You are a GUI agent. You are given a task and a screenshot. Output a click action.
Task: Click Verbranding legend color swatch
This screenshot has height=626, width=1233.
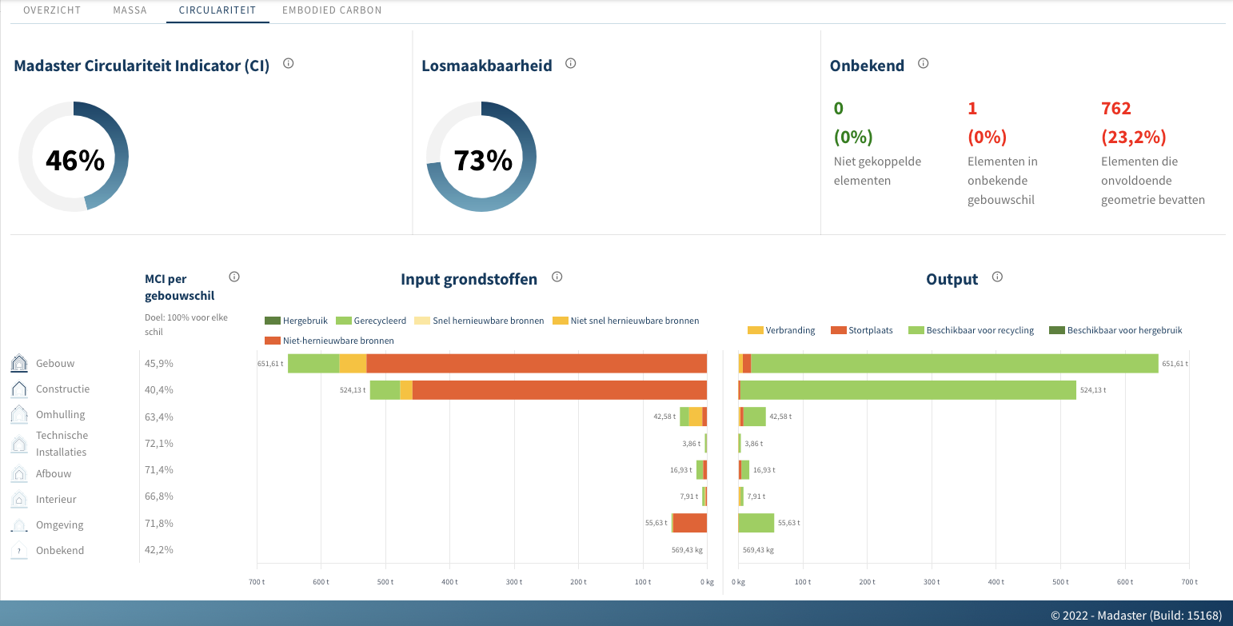[x=755, y=330]
